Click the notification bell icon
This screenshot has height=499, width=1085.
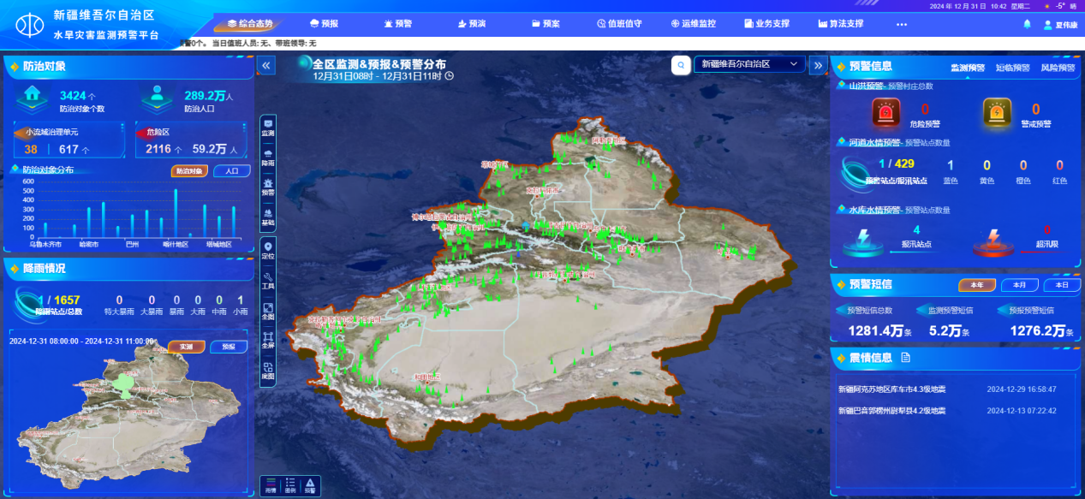1027,24
